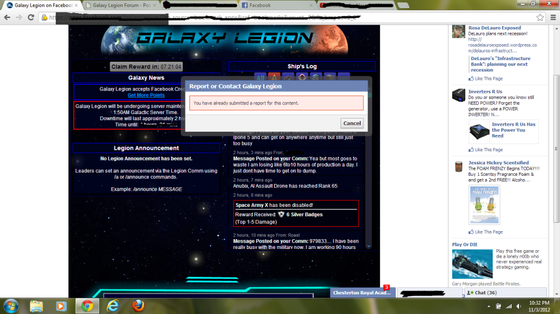Bookmark page with the star icon
The height and width of the screenshot is (314, 560).
point(540,17)
